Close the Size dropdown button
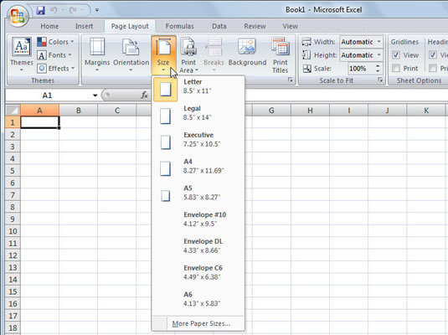 [163, 54]
